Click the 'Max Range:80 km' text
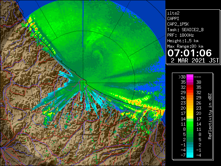Screen dimensions: 221x166 (x=185, y=46)
